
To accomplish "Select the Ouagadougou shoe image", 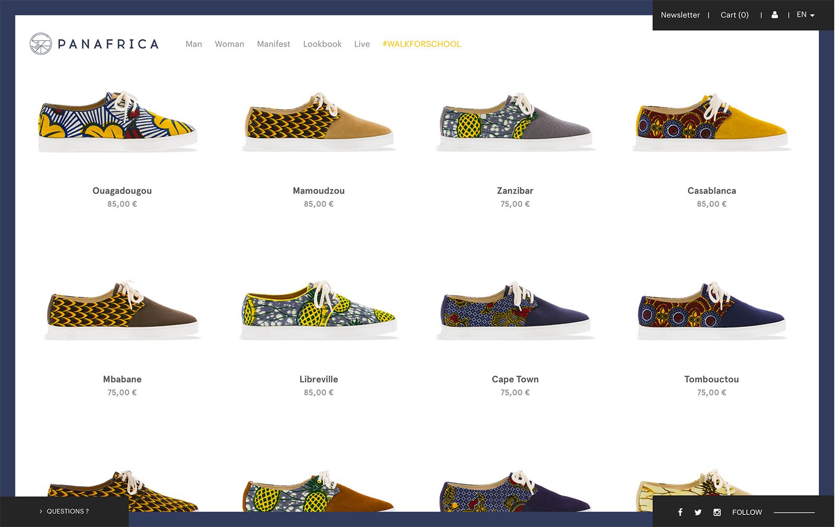I will pyautogui.click(x=118, y=122).
